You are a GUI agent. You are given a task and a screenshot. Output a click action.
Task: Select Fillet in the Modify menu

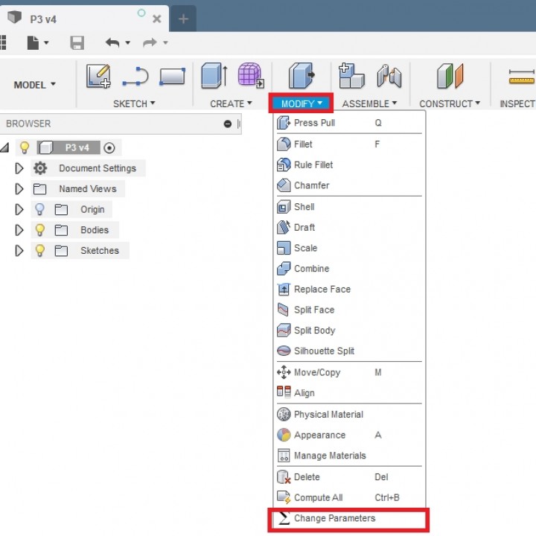303,144
